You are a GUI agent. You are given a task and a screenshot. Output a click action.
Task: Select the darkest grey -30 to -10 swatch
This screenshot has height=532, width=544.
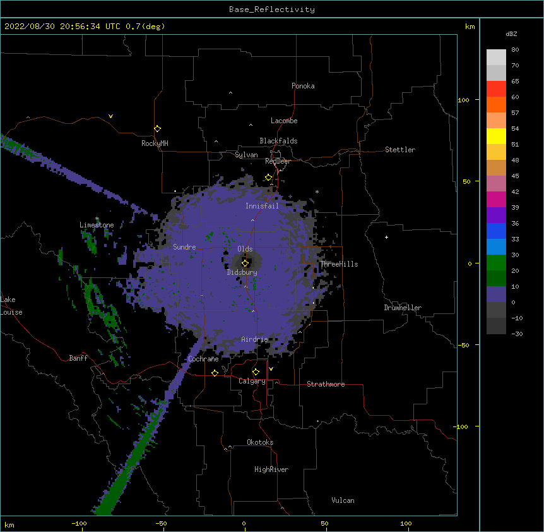(496, 326)
